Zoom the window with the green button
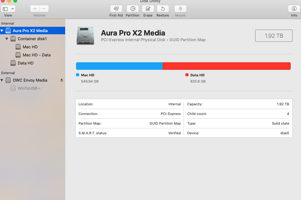Screen dimensions: 301x200 tap(15, 1)
